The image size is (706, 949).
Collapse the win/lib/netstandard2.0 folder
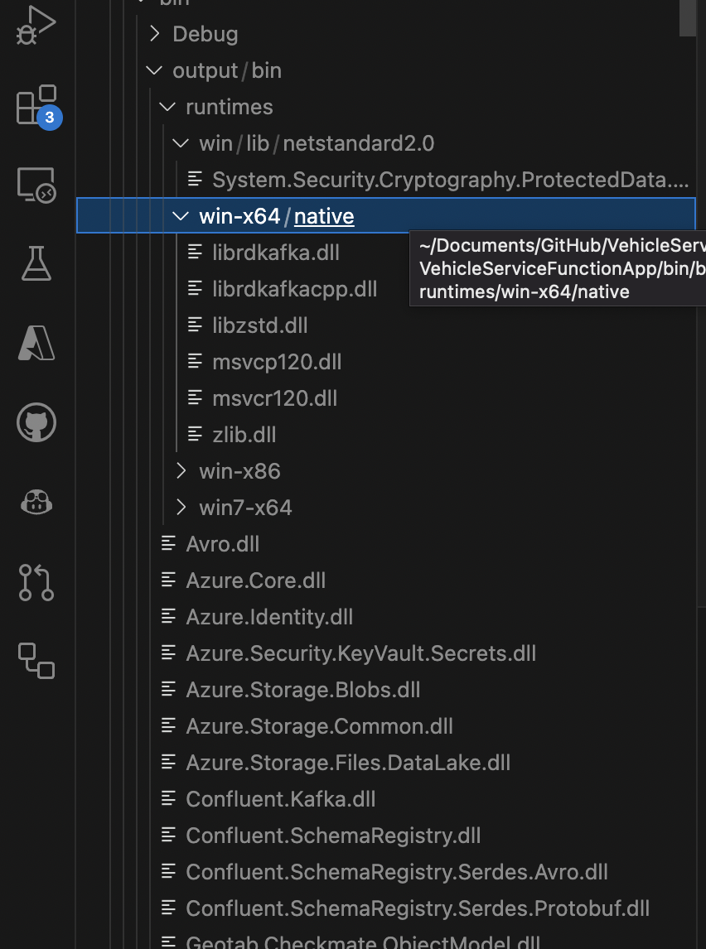(180, 142)
